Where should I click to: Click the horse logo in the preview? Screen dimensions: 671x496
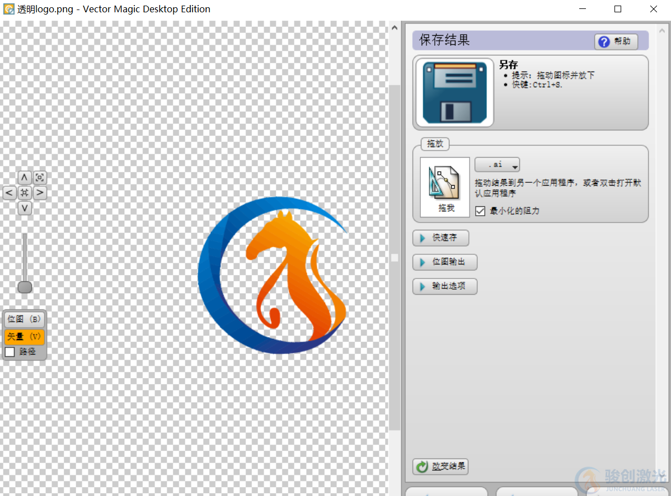pos(273,275)
